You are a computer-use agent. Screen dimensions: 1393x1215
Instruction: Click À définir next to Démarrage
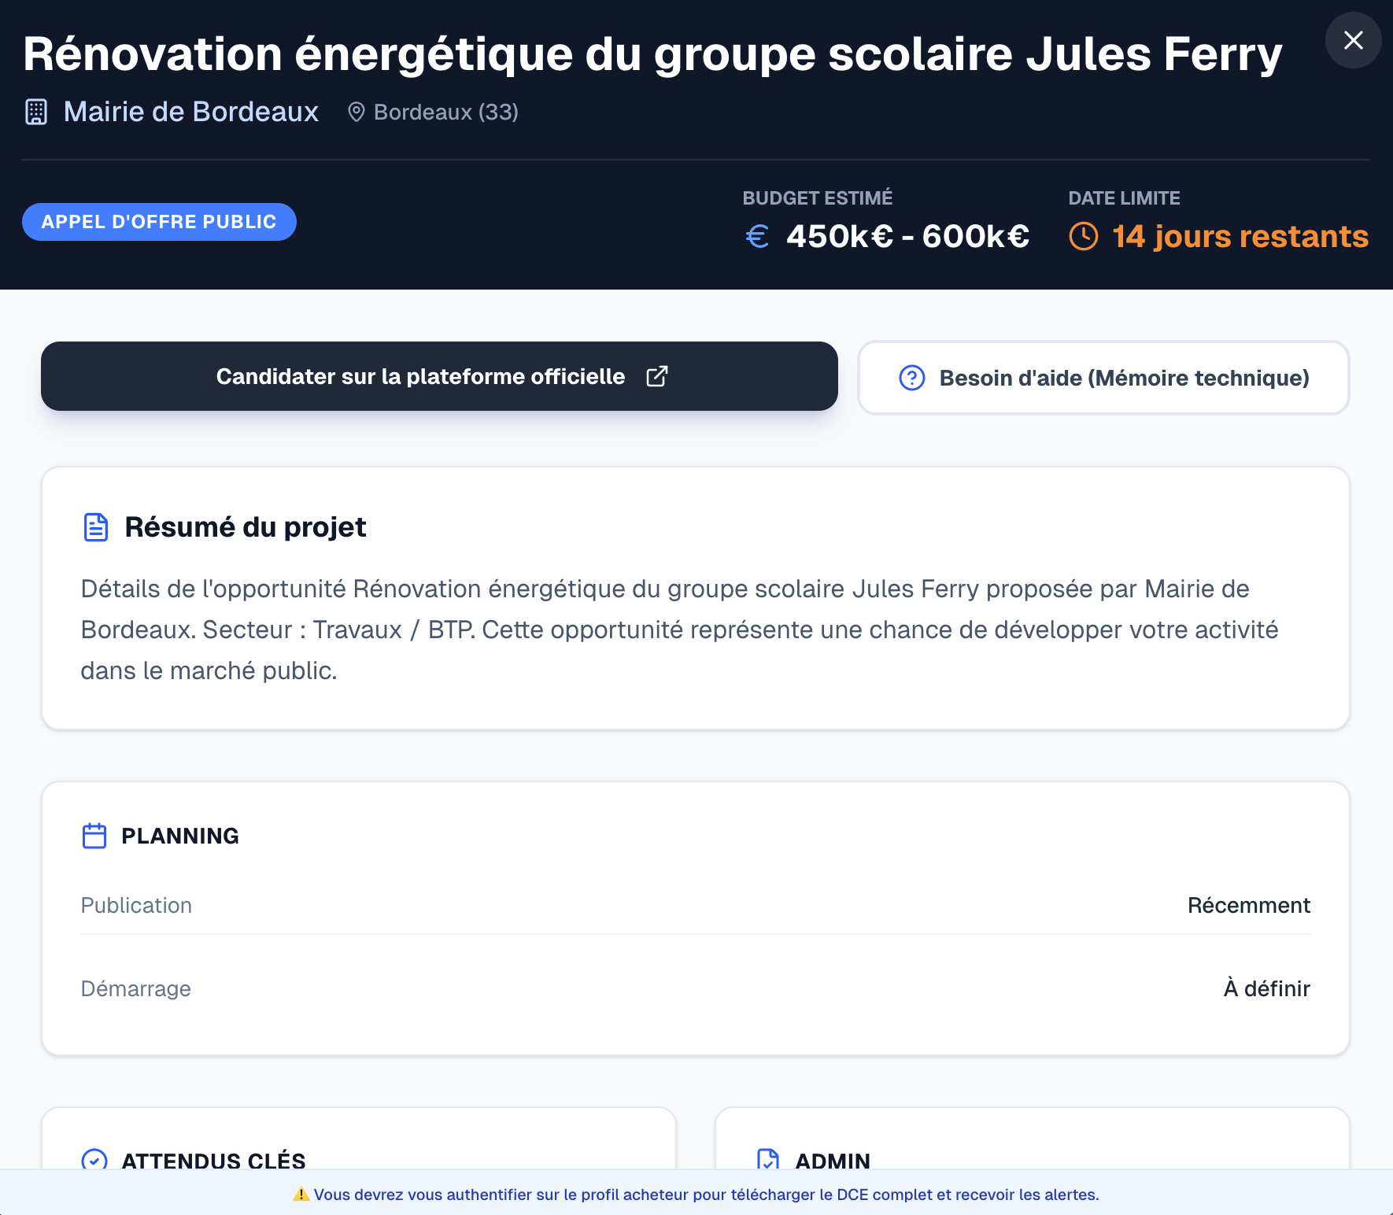[x=1266, y=988]
